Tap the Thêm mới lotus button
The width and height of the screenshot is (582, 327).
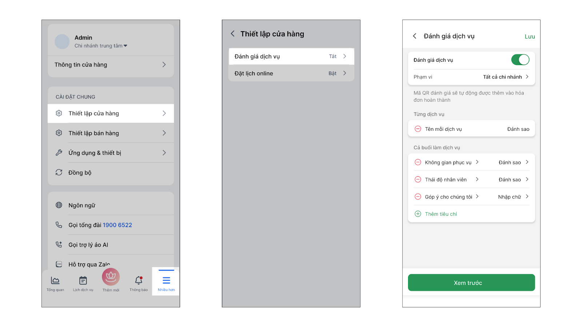coord(111,277)
